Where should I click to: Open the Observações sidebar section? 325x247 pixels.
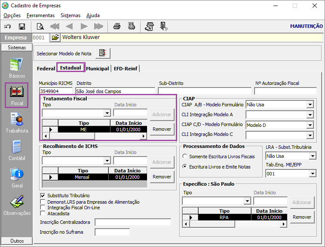click(x=17, y=205)
